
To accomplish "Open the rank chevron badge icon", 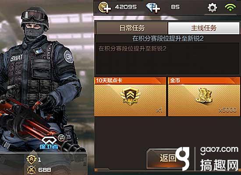I will pos(31,160).
